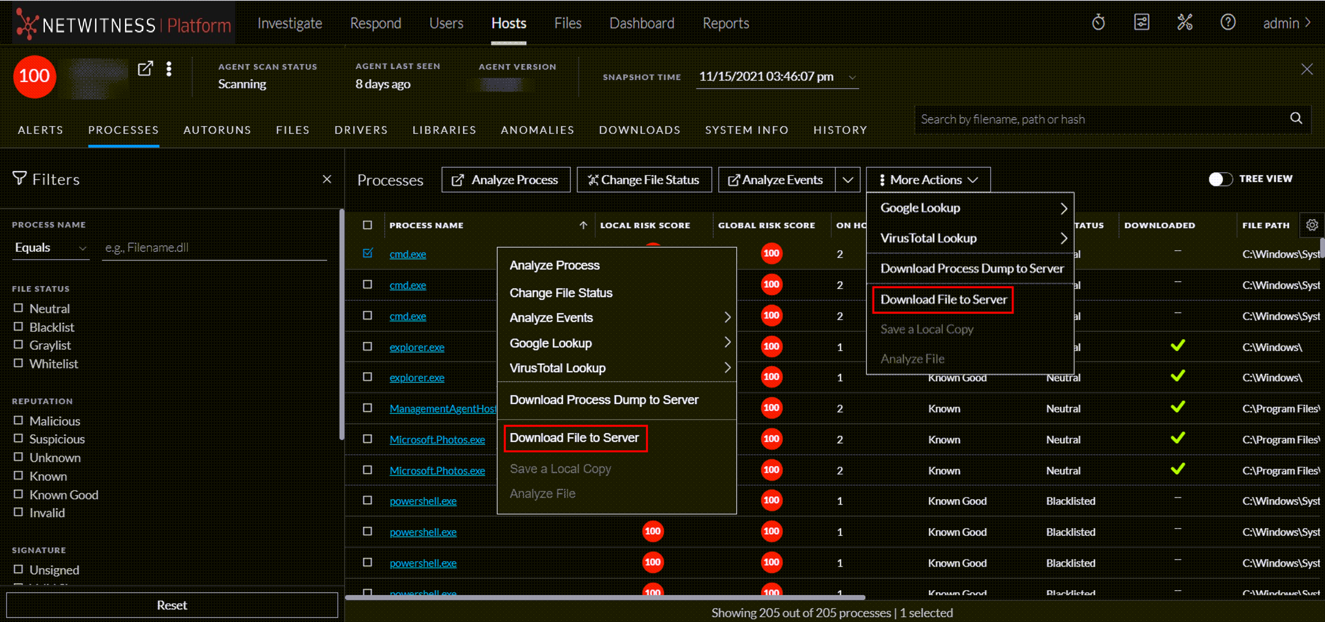
Task: Open the admin settings tools icon
Action: point(1185,23)
